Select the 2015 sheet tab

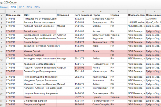tap(37, 7)
